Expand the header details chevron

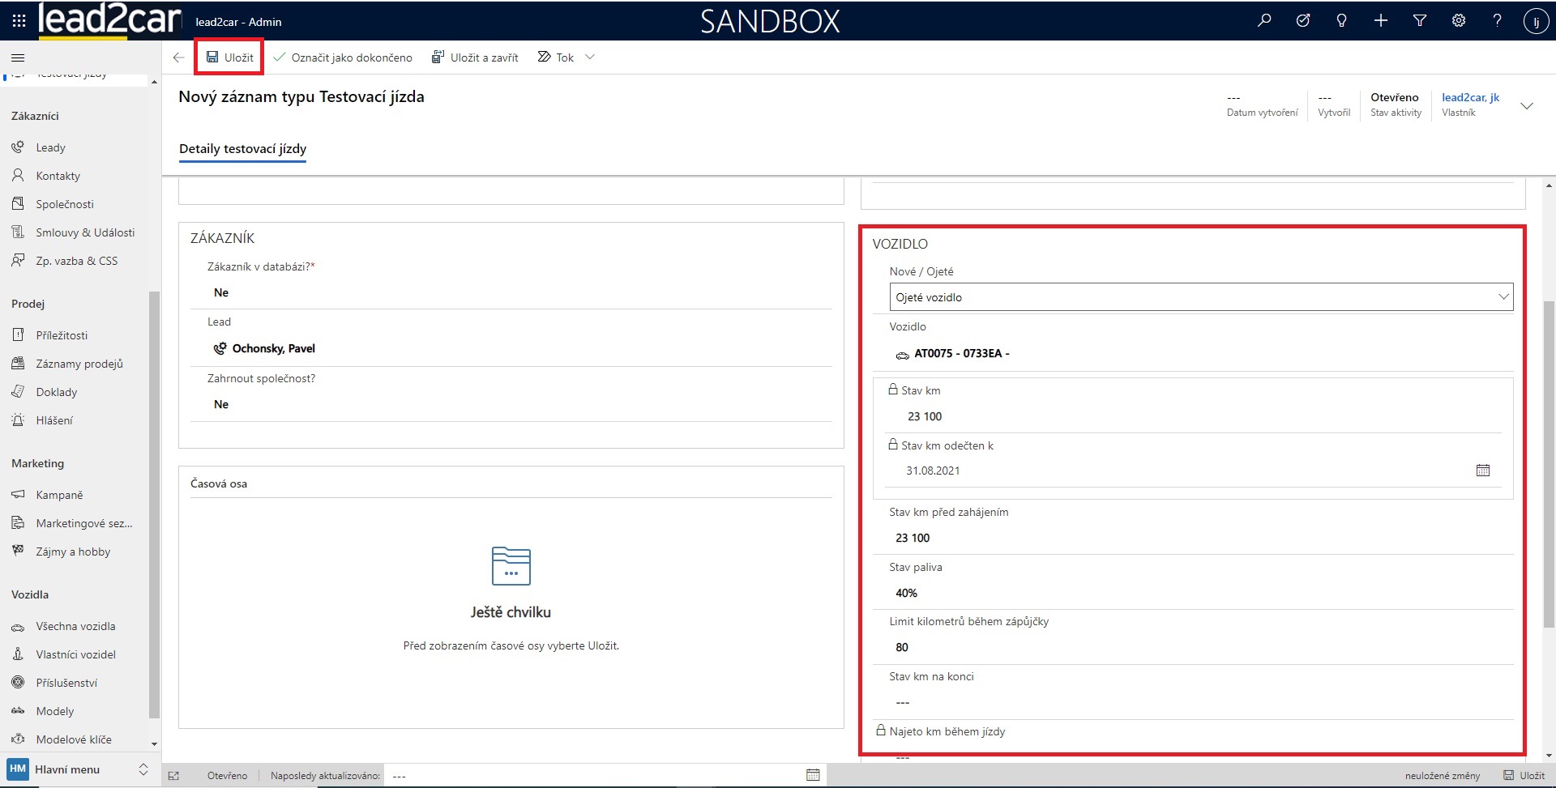pos(1527,106)
